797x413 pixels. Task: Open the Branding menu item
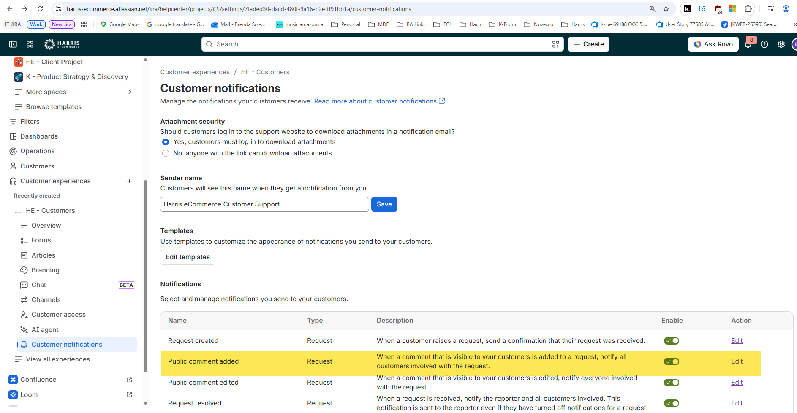click(45, 270)
